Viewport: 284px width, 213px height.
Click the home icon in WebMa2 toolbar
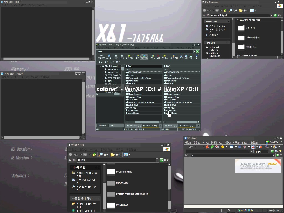[x=217, y=147]
